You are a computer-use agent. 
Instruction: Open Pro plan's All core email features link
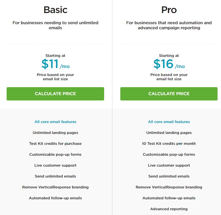click(x=169, y=122)
